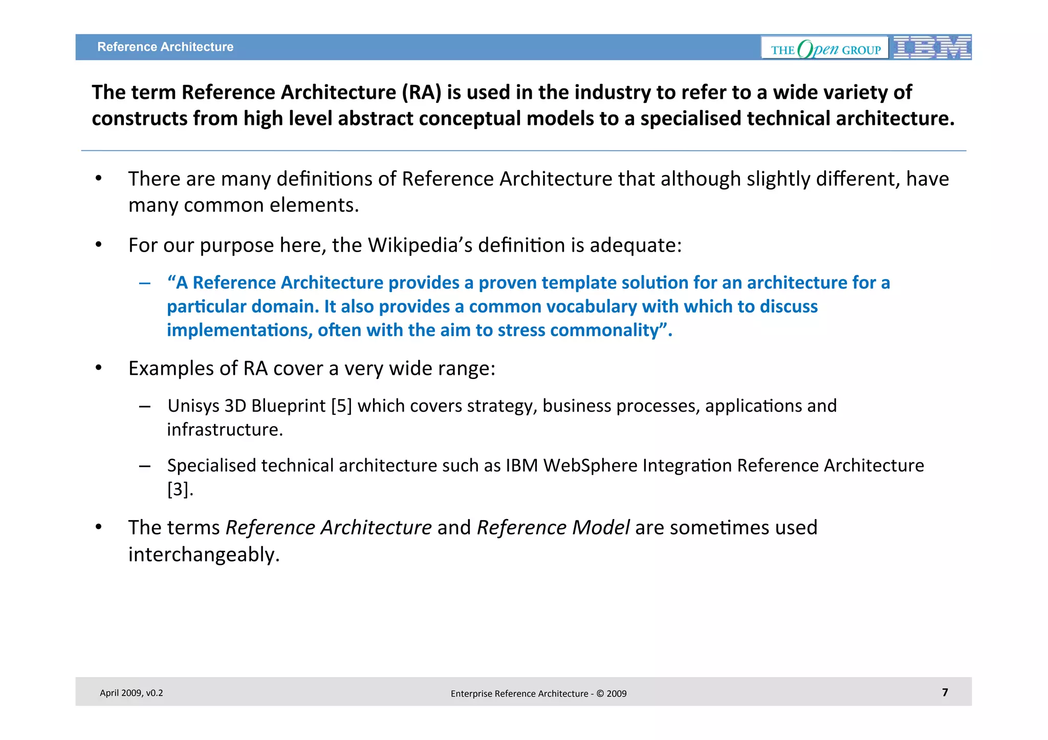The width and height of the screenshot is (1048, 740).
Task: Select the slide title starting 'The term Reference Architecture'
Action: click(523, 105)
